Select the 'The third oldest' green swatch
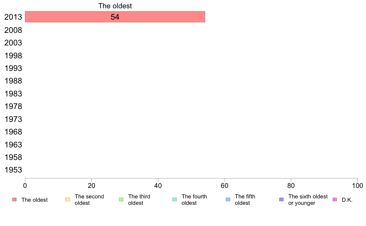 pyautogui.click(x=121, y=200)
